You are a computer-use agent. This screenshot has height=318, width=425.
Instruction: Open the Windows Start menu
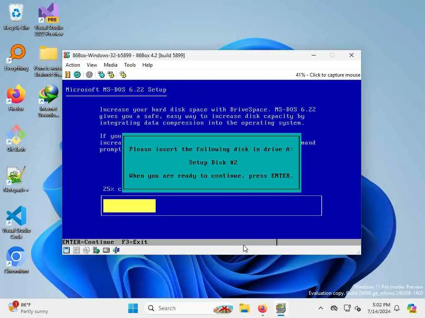(133, 308)
